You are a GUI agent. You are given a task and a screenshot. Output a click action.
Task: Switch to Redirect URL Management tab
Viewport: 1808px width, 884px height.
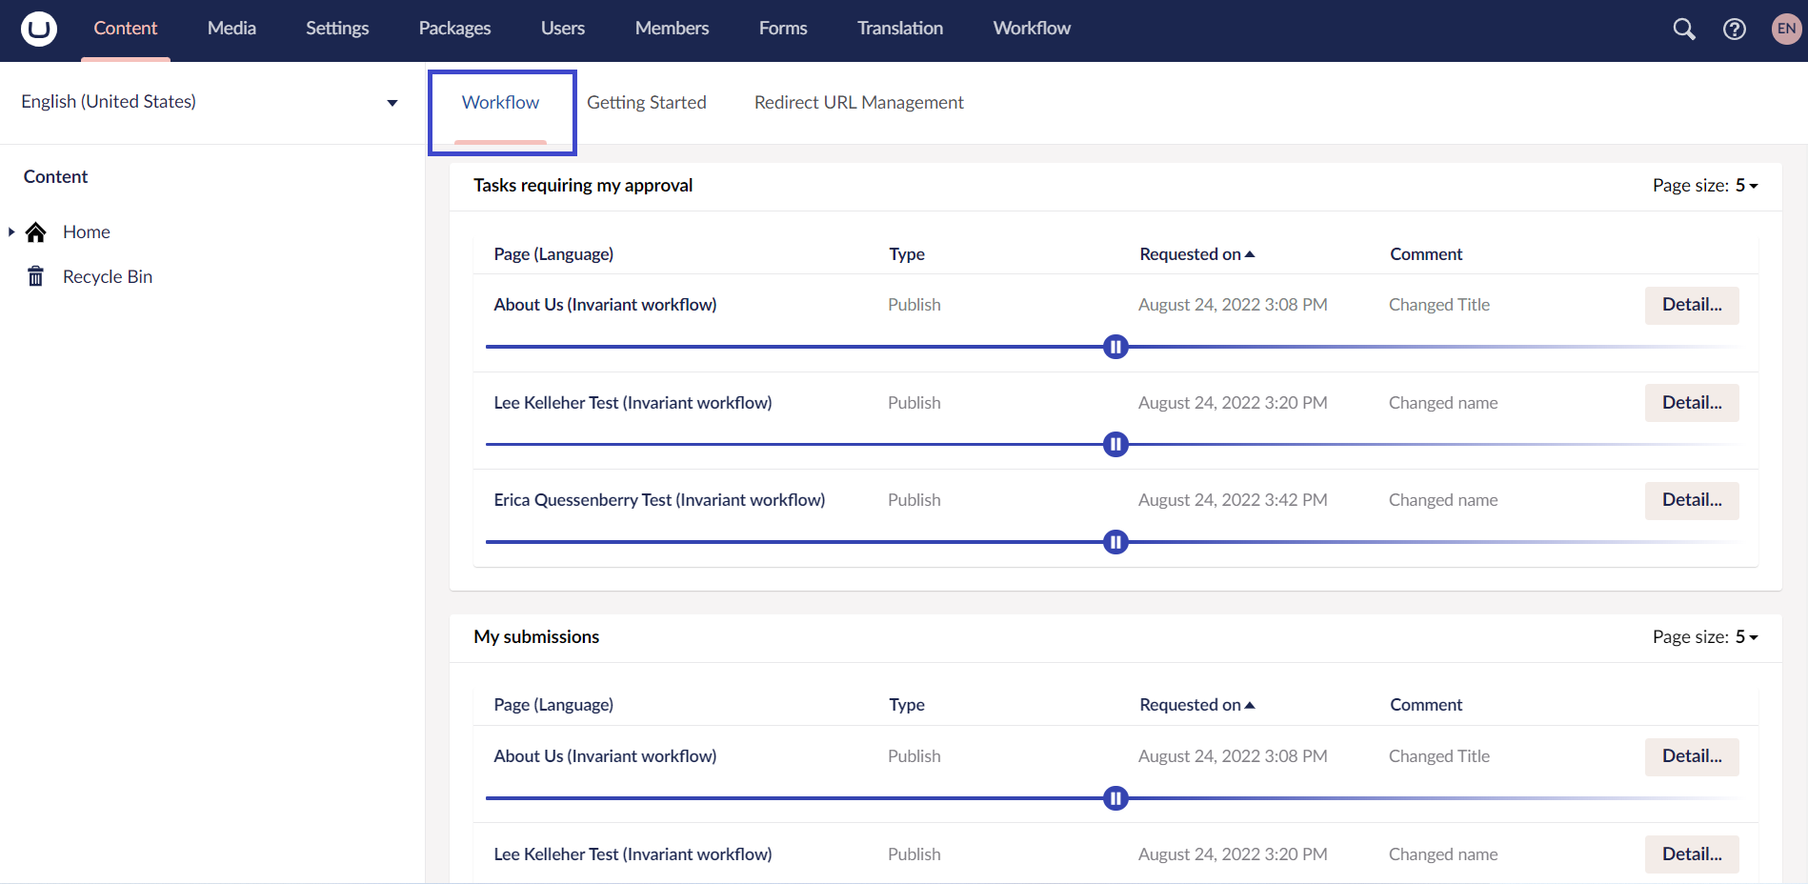pyautogui.click(x=859, y=103)
